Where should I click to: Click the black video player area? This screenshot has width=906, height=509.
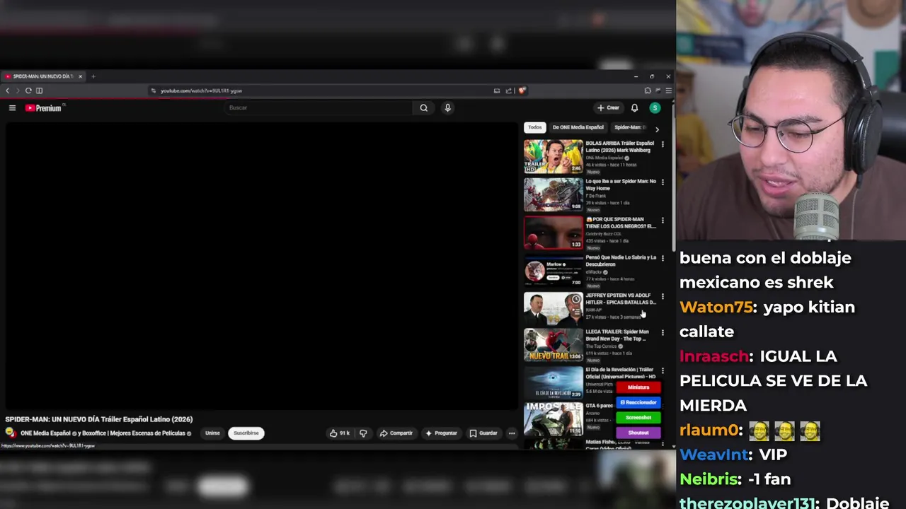[x=261, y=267]
